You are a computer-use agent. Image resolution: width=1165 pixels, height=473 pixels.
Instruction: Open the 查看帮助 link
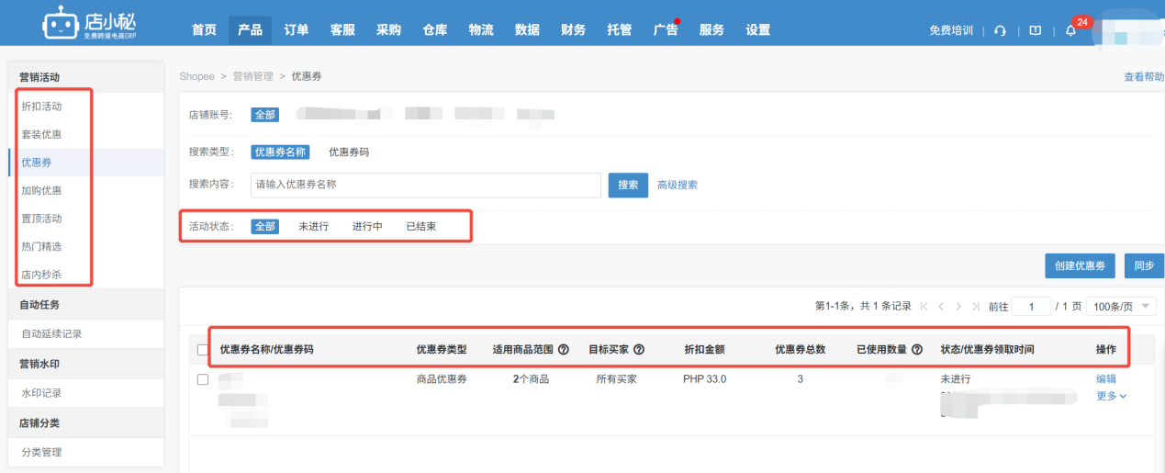point(1144,77)
